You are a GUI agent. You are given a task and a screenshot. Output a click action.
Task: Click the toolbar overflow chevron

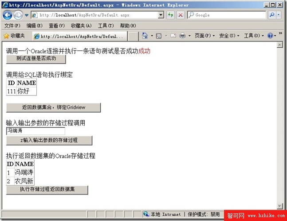[x=280, y=33]
